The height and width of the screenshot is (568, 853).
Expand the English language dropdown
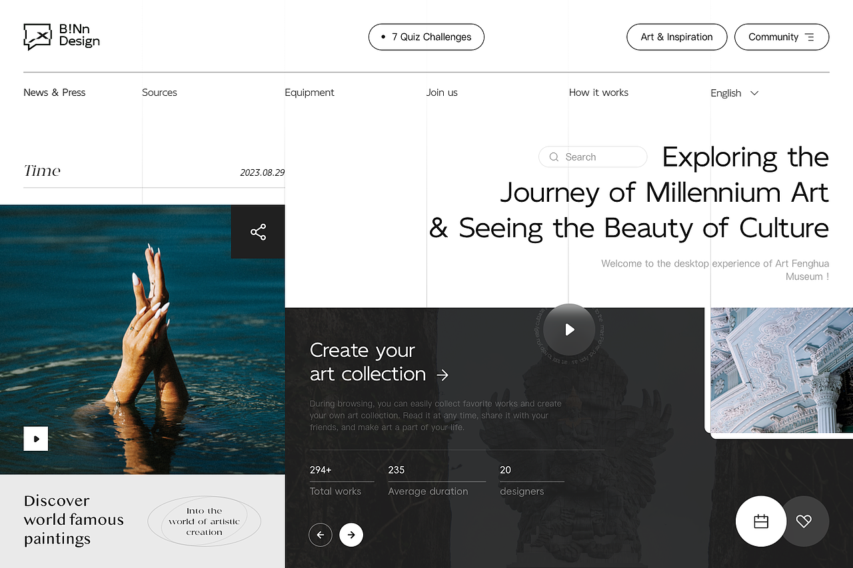734,93
